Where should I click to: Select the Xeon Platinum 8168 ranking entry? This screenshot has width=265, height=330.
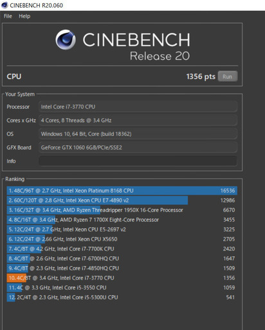[122, 191]
